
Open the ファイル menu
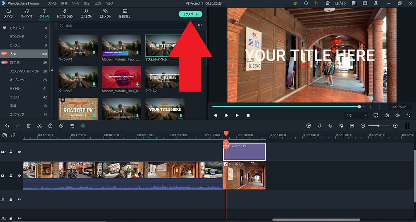tap(52, 4)
